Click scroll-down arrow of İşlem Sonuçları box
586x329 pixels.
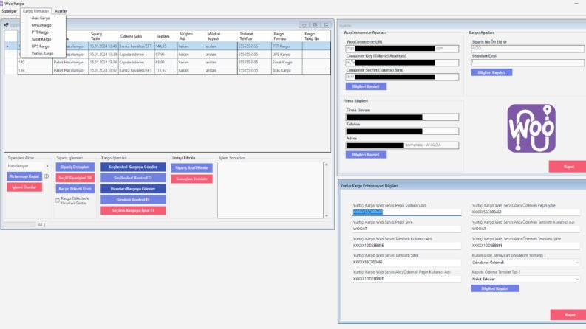tap(327, 215)
